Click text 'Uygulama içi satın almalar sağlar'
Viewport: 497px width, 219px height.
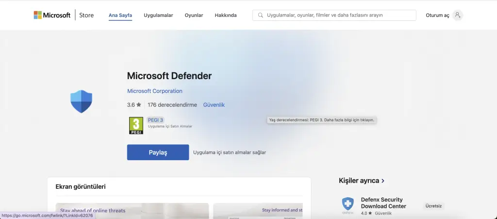click(230, 152)
